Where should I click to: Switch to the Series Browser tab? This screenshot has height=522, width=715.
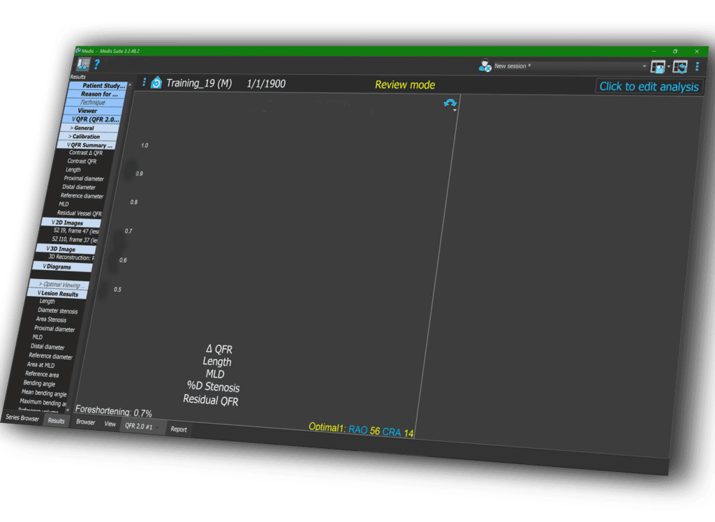[24, 417]
